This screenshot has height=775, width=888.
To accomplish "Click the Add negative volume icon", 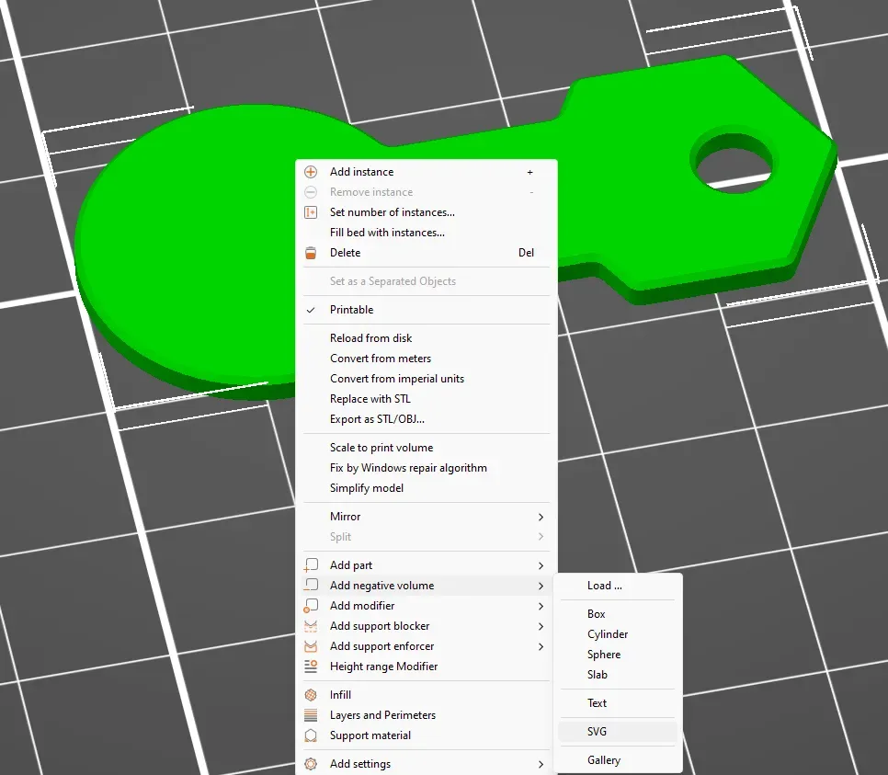I will coord(311,586).
